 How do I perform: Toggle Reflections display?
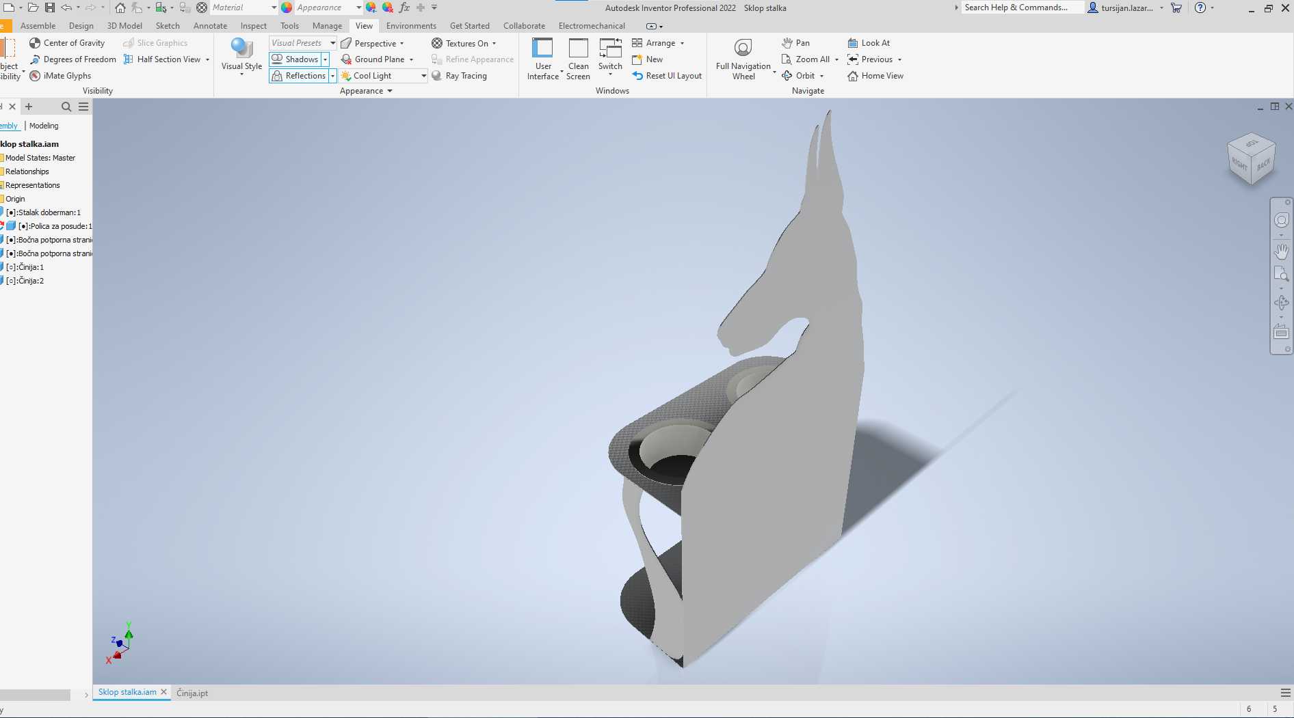(x=299, y=76)
